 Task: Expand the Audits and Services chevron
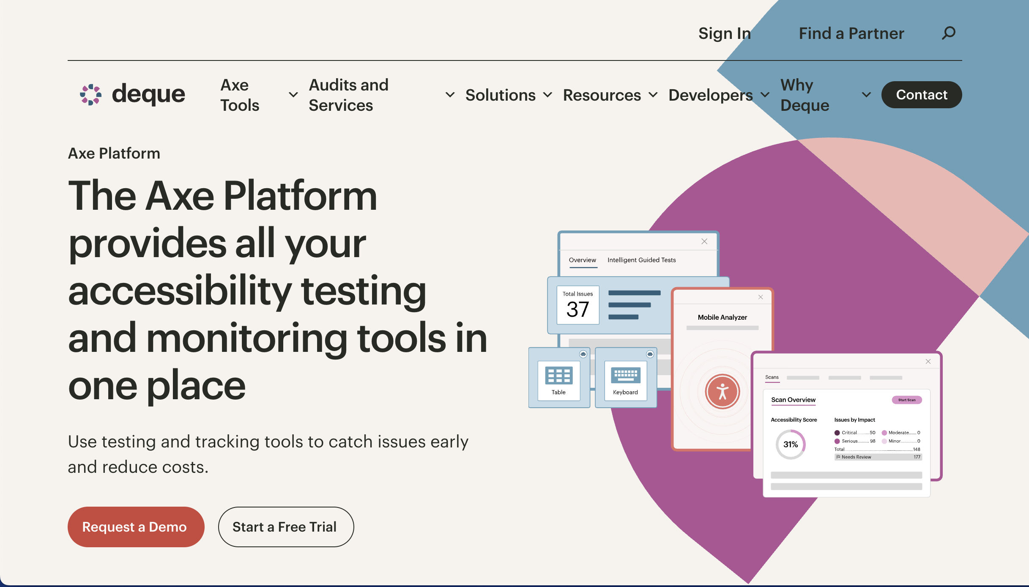450,95
